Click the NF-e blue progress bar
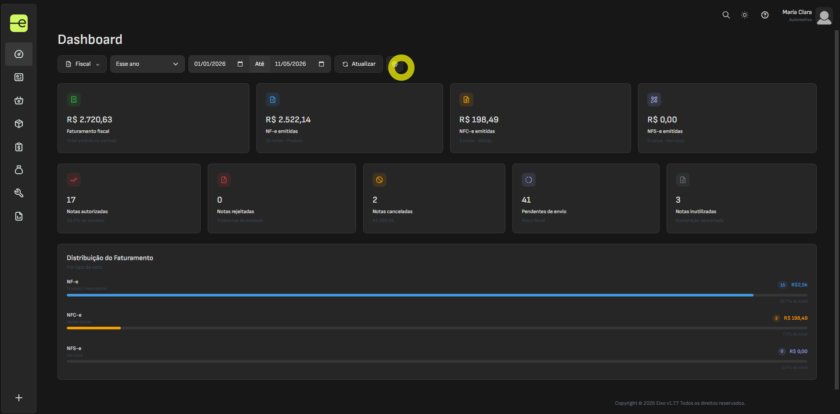 (x=410, y=295)
